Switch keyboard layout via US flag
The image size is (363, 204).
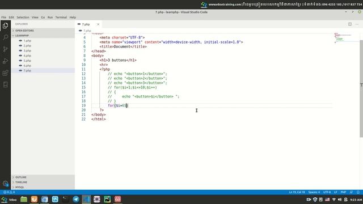[x=327, y=199]
